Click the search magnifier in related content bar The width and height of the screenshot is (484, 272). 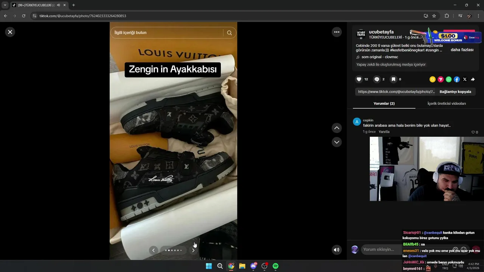pos(230,33)
